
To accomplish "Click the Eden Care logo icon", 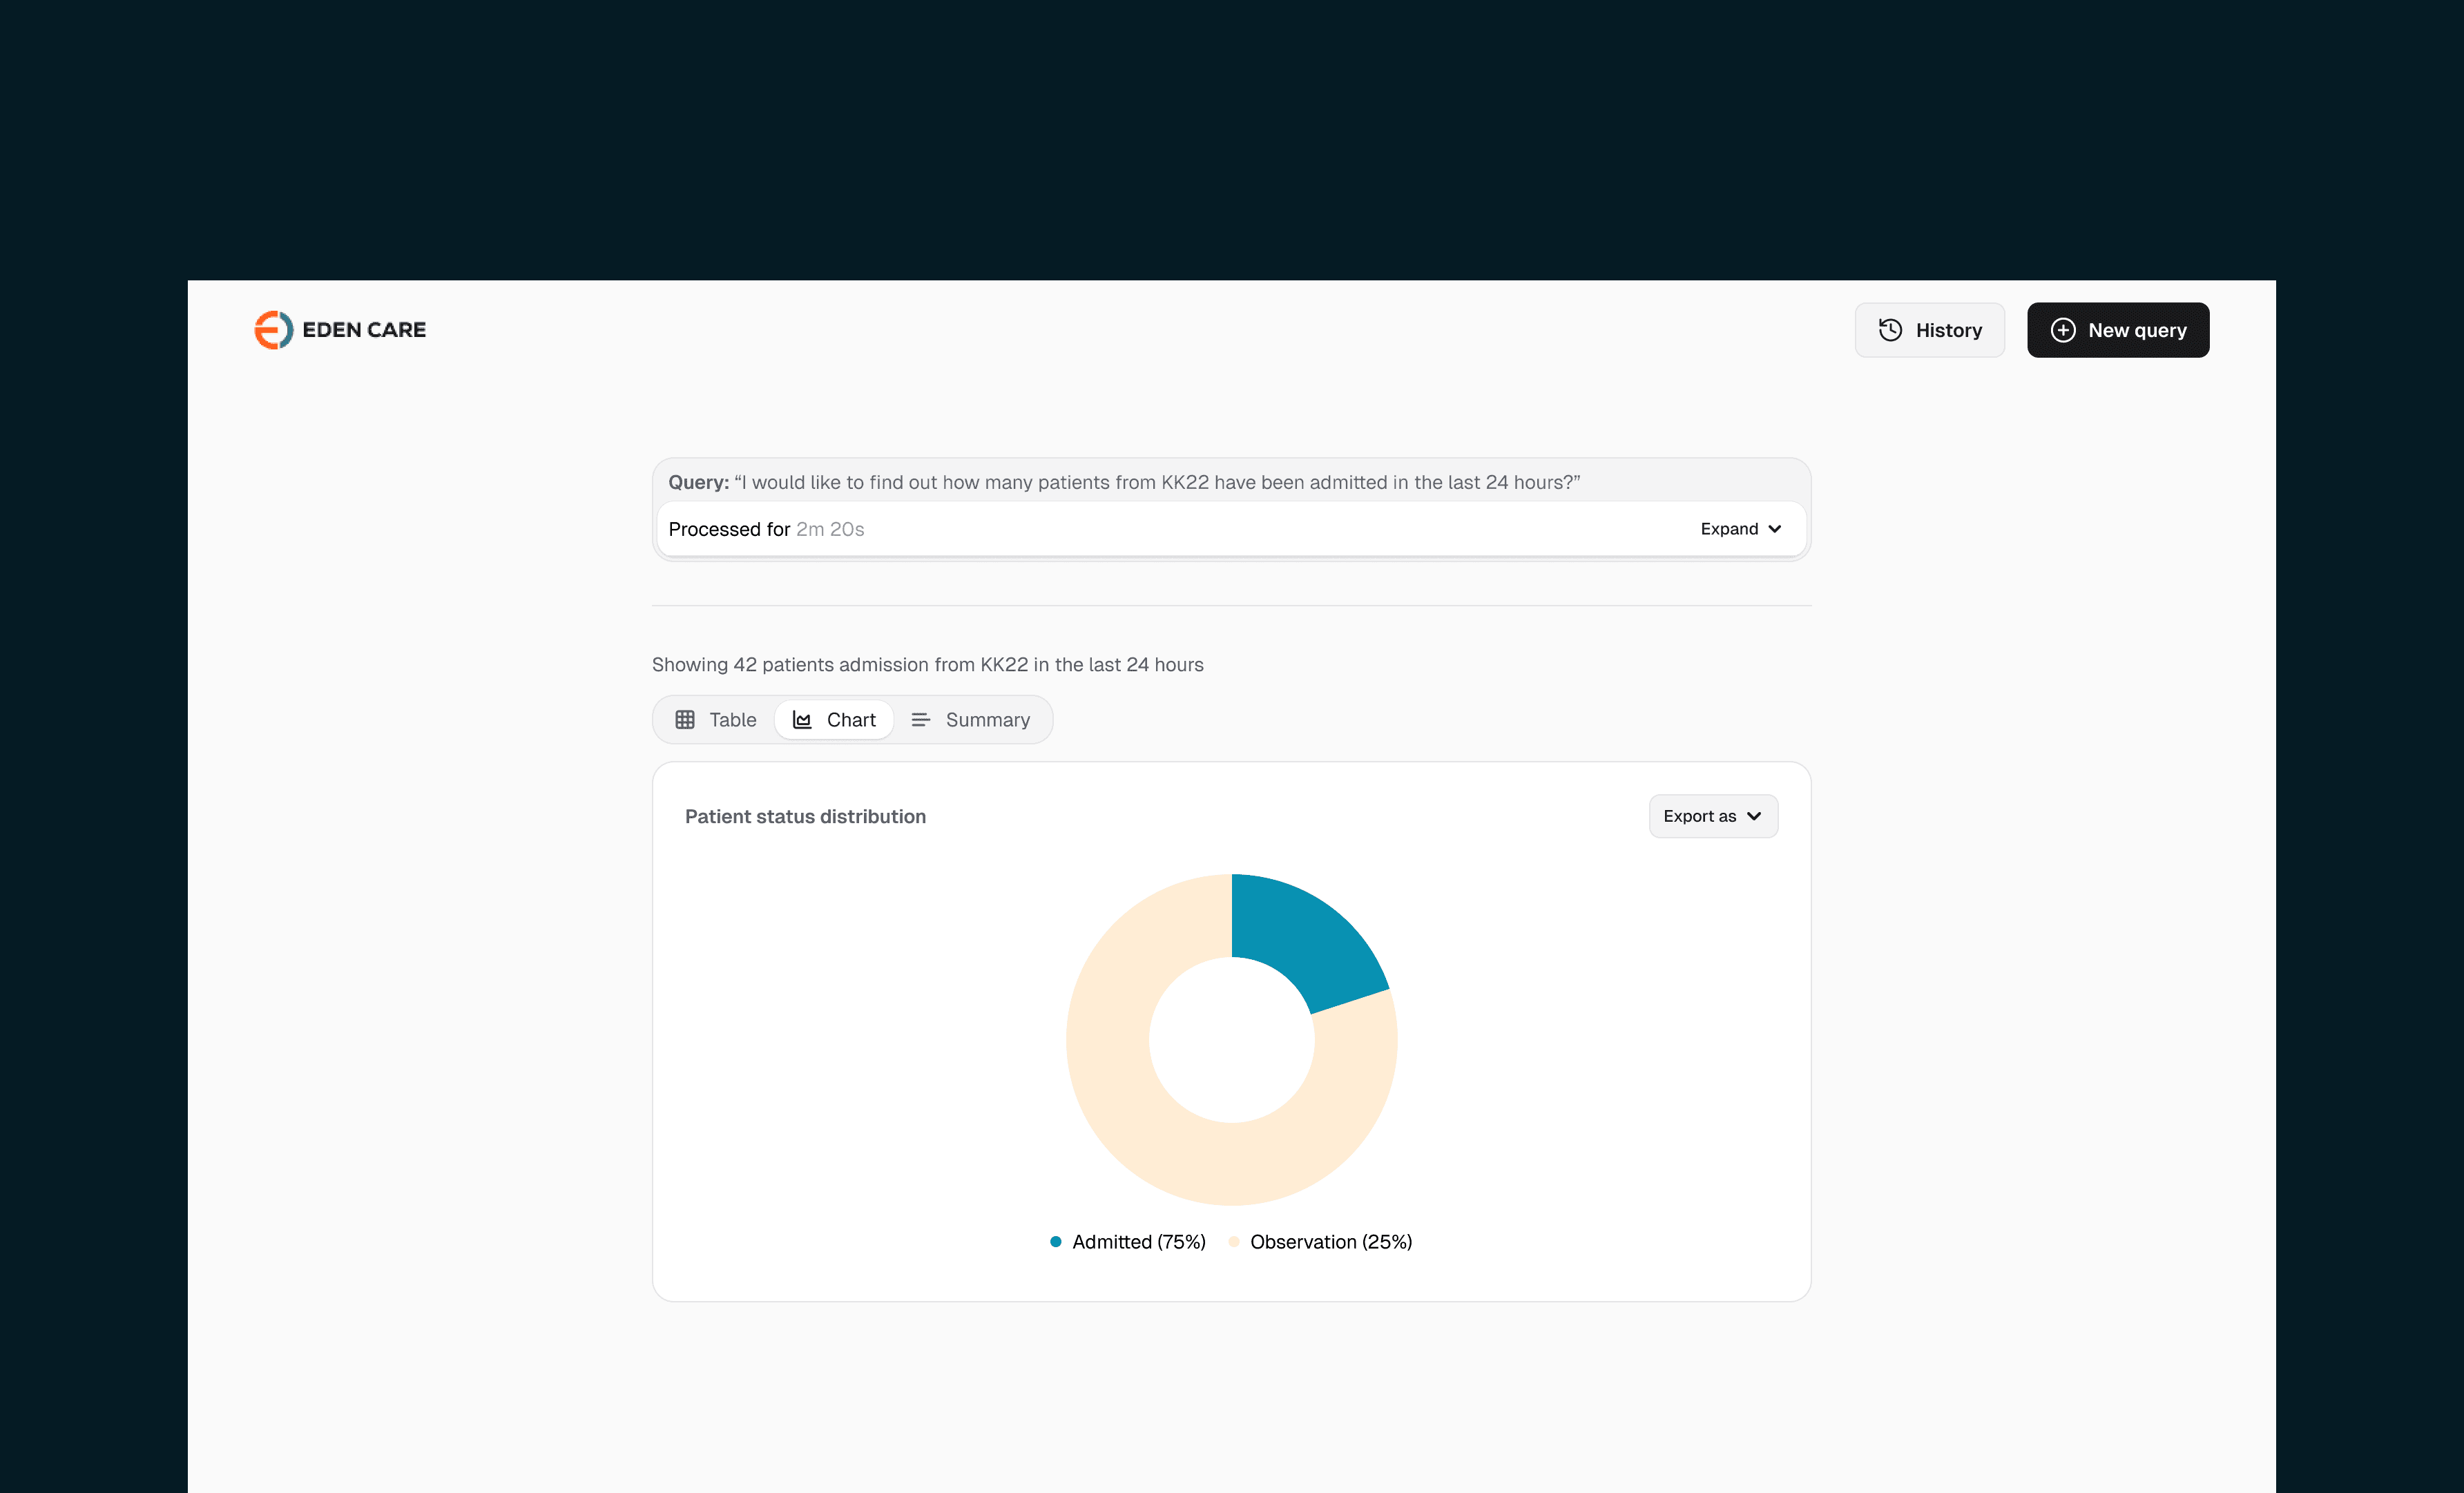I will pyautogui.click(x=273, y=330).
